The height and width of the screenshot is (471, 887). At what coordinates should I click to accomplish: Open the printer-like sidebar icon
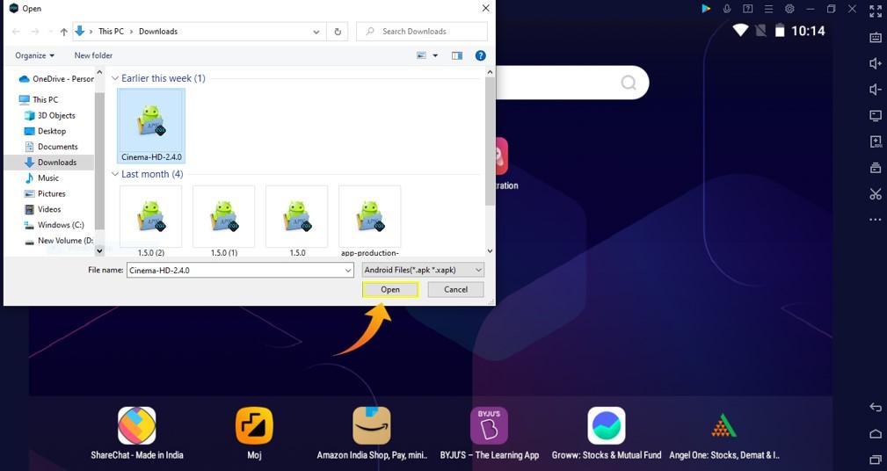[x=875, y=168]
